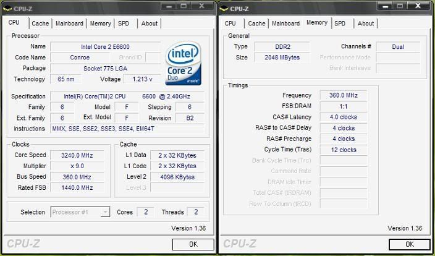
Task: Click the memory Size 2048 MBytes field
Action: [x=277, y=57]
